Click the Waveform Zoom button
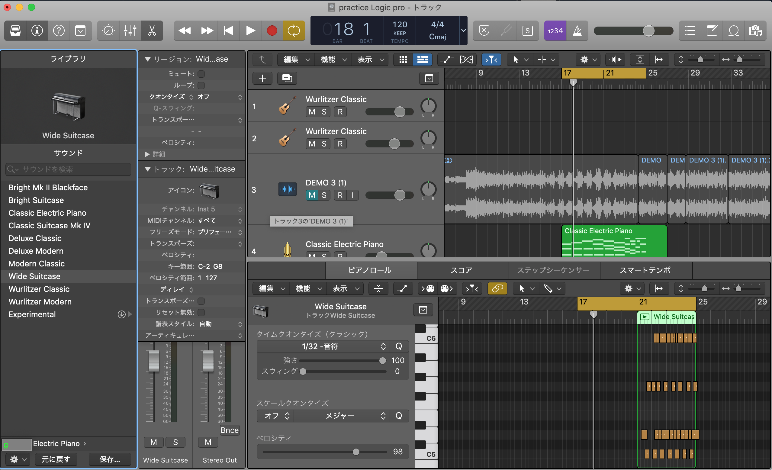Image resolution: width=772 pixels, height=470 pixels. (616, 60)
